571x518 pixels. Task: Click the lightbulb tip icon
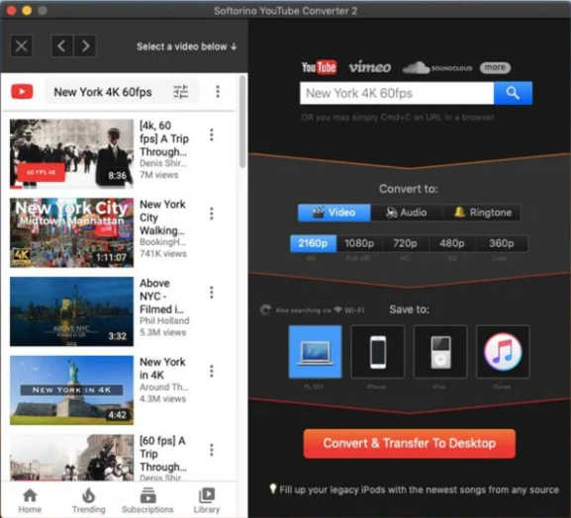pyautogui.click(x=273, y=488)
